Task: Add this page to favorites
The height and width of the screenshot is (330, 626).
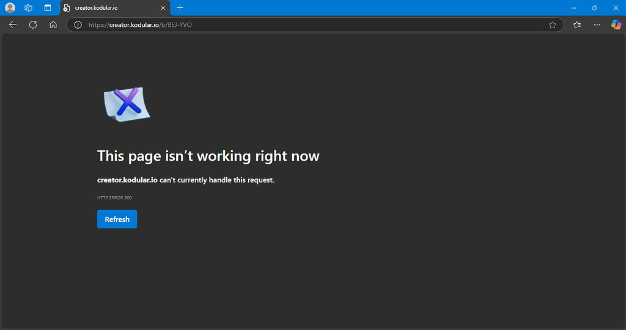Action: [x=553, y=25]
